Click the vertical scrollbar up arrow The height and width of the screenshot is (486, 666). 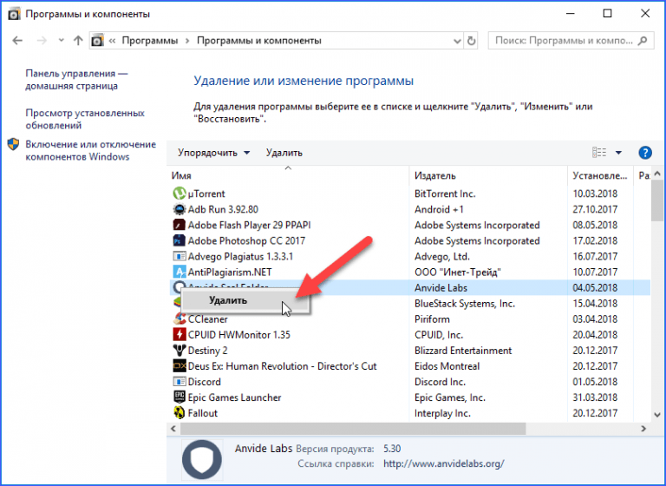pos(657,174)
